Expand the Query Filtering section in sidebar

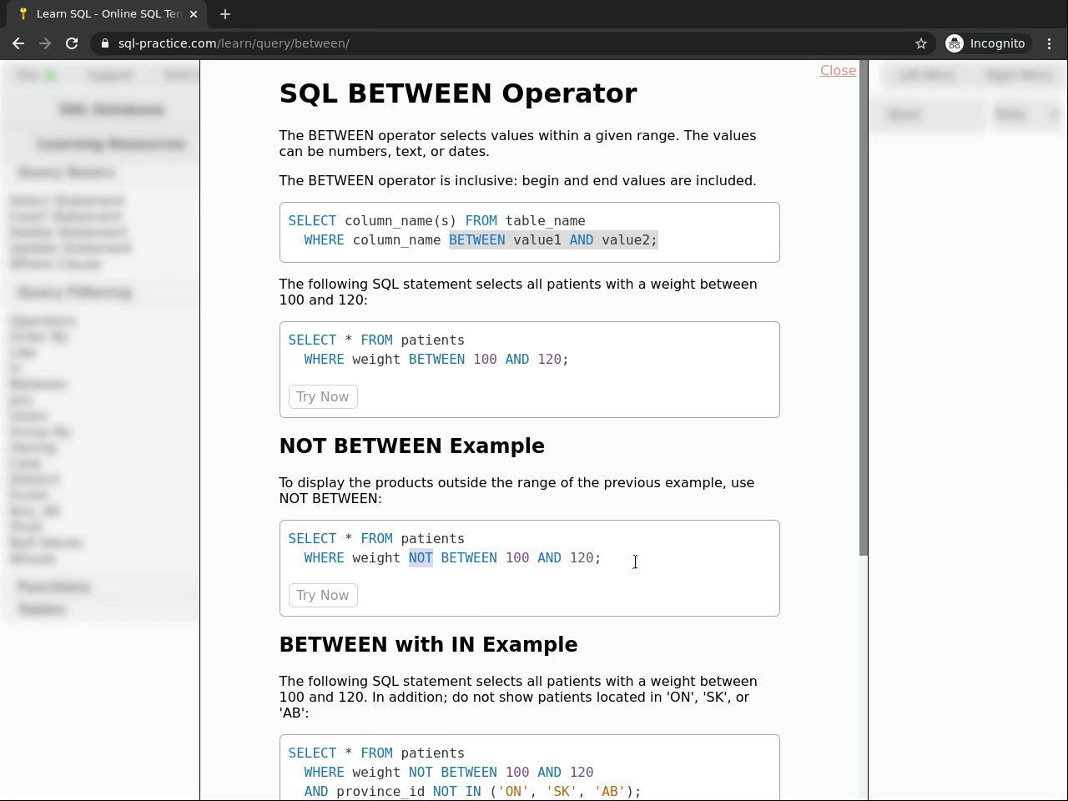75,293
